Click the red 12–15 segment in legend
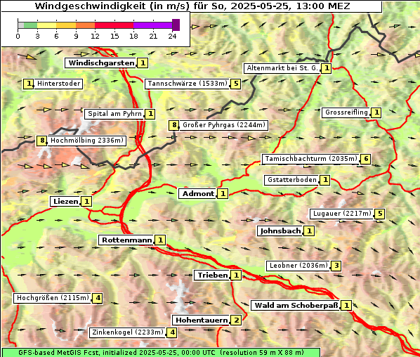 coord(114,25)
